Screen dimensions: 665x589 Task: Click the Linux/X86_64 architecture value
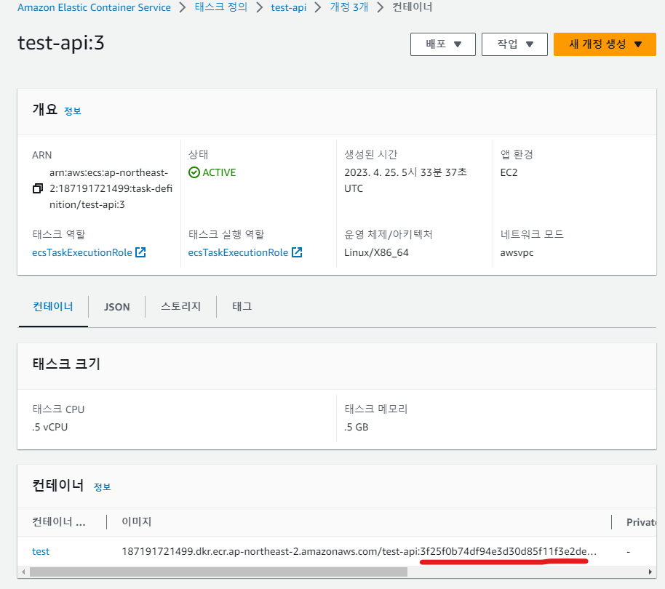tap(376, 252)
